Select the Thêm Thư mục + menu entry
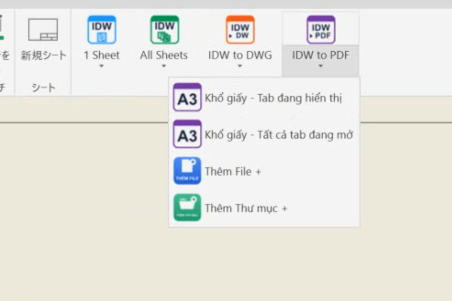This screenshot has width=452, height=301. (x=264, y=207)
